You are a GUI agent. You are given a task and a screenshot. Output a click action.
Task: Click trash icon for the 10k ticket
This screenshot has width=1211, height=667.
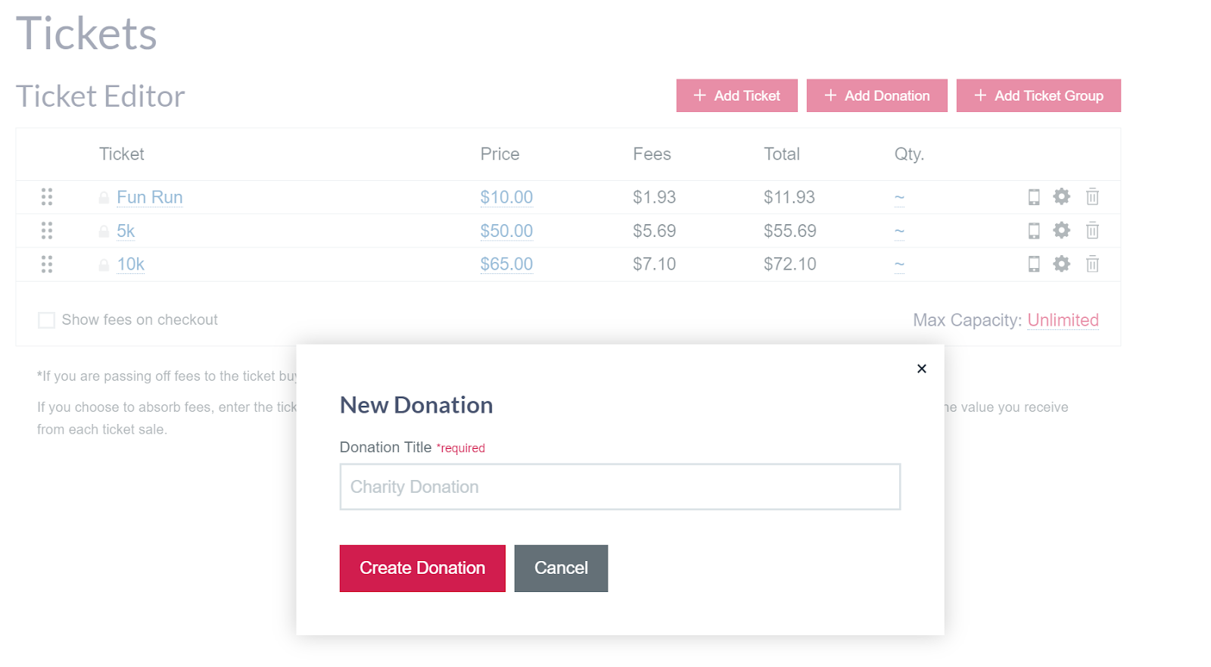pyautogui.click(x=1092, y=264)
